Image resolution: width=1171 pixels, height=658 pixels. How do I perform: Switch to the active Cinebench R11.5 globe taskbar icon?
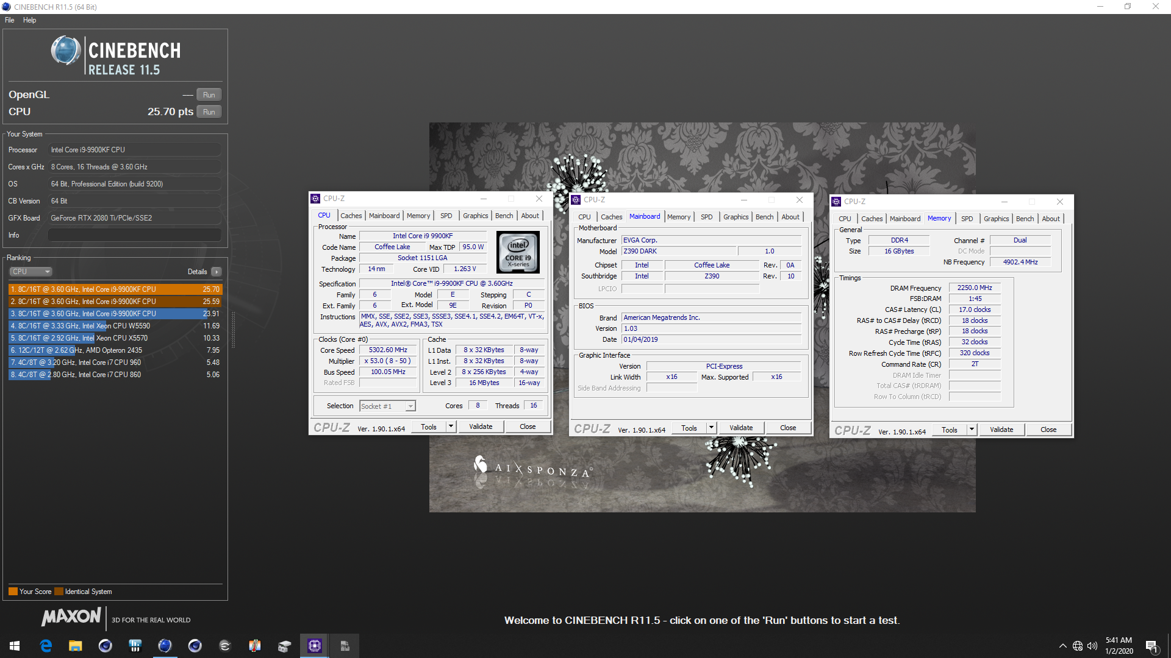point(165,646)
